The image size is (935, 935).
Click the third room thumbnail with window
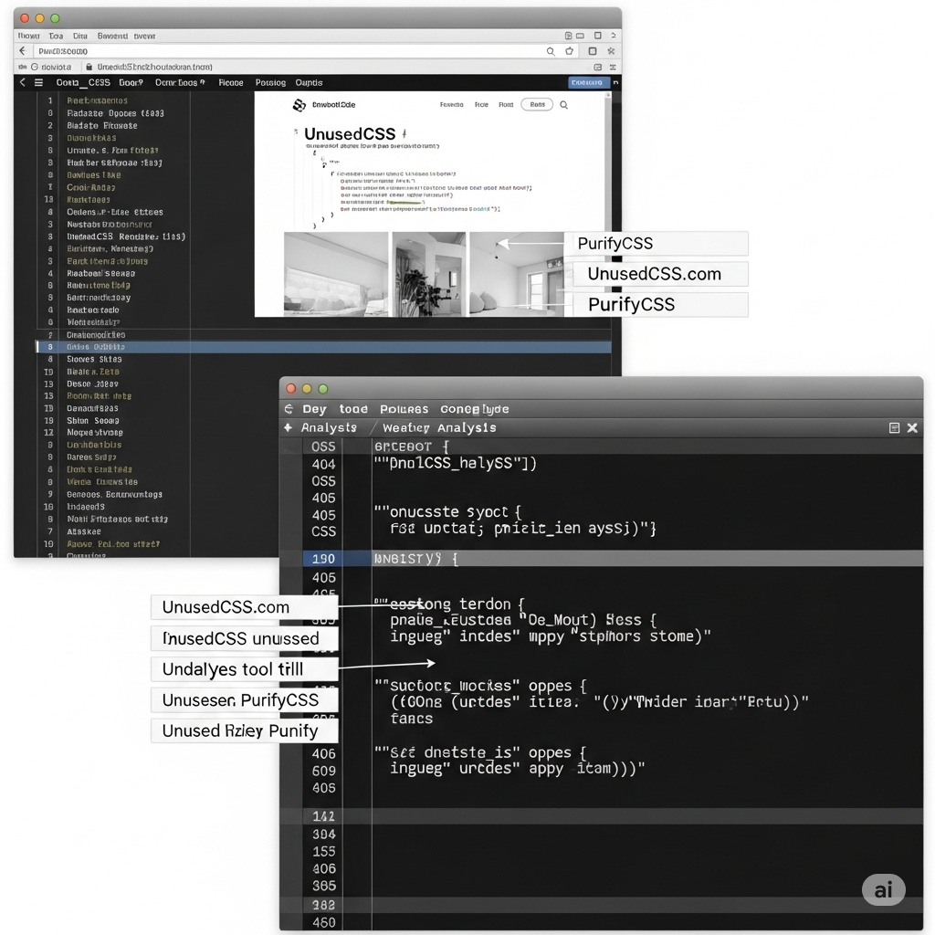(x=517, y=274)
